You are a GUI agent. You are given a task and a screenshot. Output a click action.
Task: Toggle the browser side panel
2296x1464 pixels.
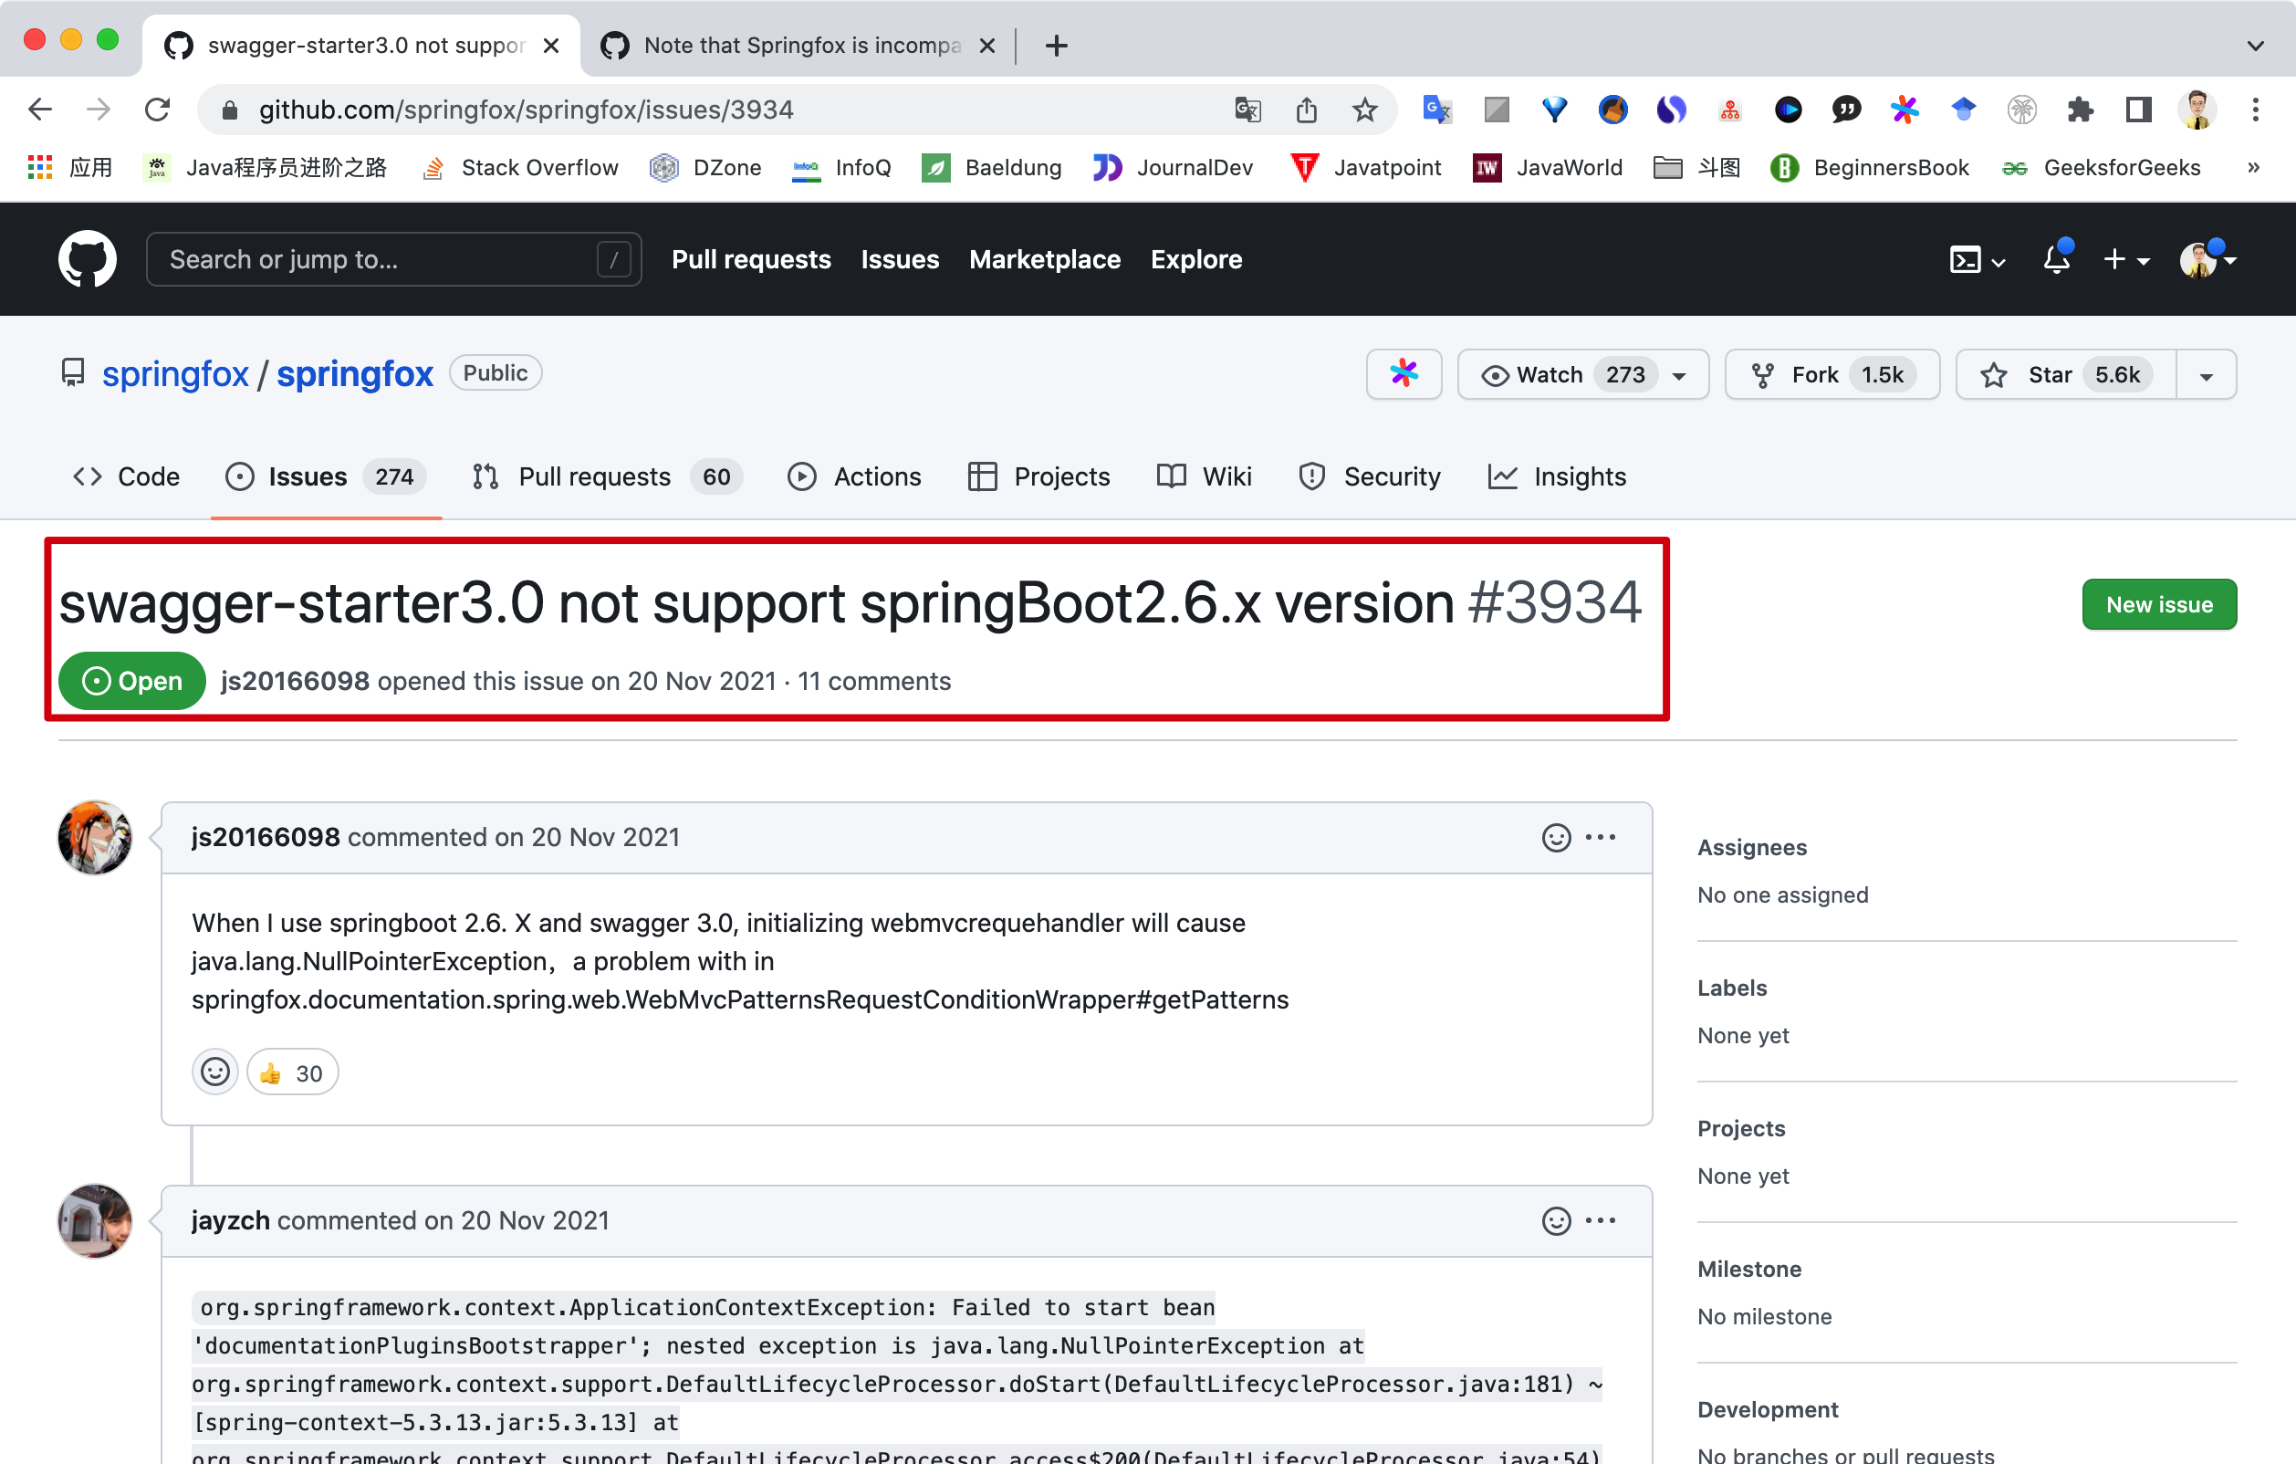tap(2139, 110)
